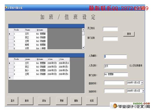Click the 计算机考勤系统 window title icon
Image resolution: width=152 pixels, height=110 pixels.
point(6,8)
